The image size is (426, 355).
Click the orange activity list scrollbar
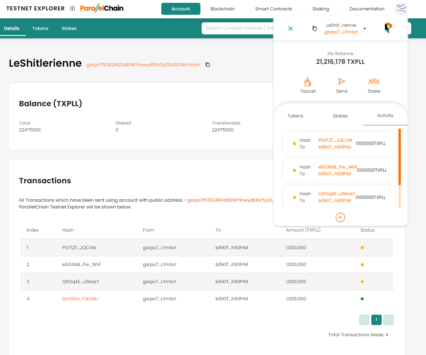point(399,157)
